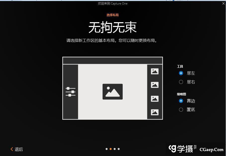Go to the first page indicator dot

(x=107, y=149)
